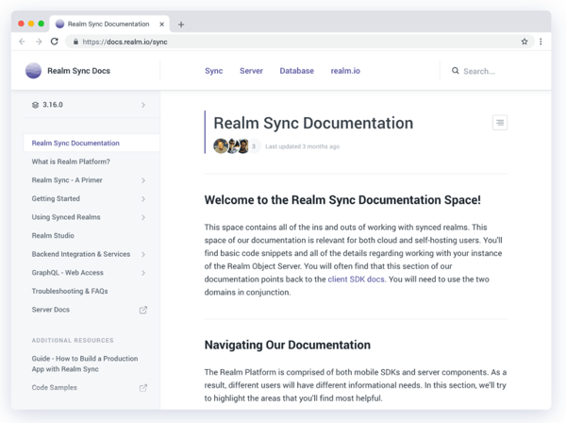Click the browser forward arrow
The width and height of the screenshot is (566, 423).
[39, 42]
